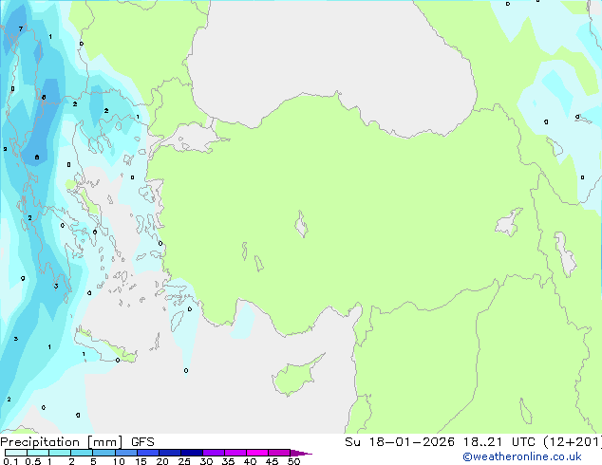The width and height of the screenshot is (602, 465).
Task: Click the 40–45 mm magenta legend swatch
Action: pos(257,453)
